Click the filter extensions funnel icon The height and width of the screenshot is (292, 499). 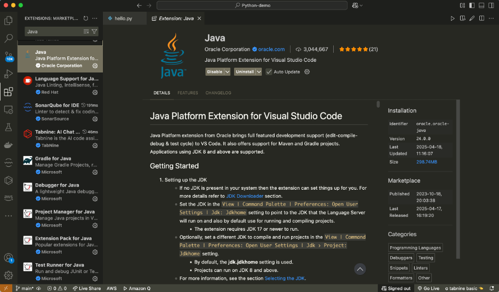94,31
